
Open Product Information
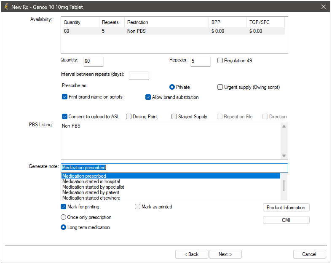click(x=286, y=208)
